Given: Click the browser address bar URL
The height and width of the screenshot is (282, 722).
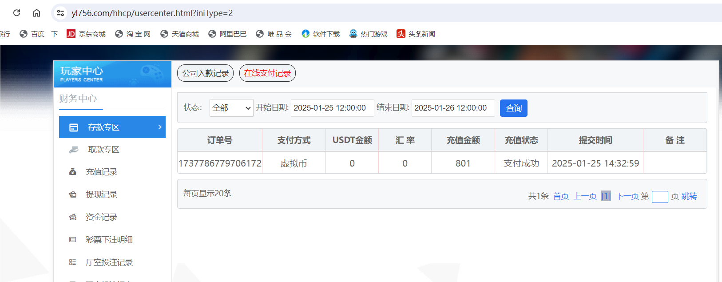Looking at the screenshot, I should [152, 13].
